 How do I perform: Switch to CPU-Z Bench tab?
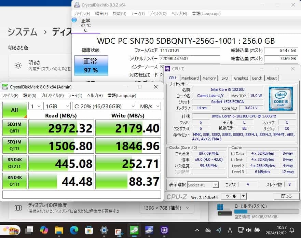(257, 78)
